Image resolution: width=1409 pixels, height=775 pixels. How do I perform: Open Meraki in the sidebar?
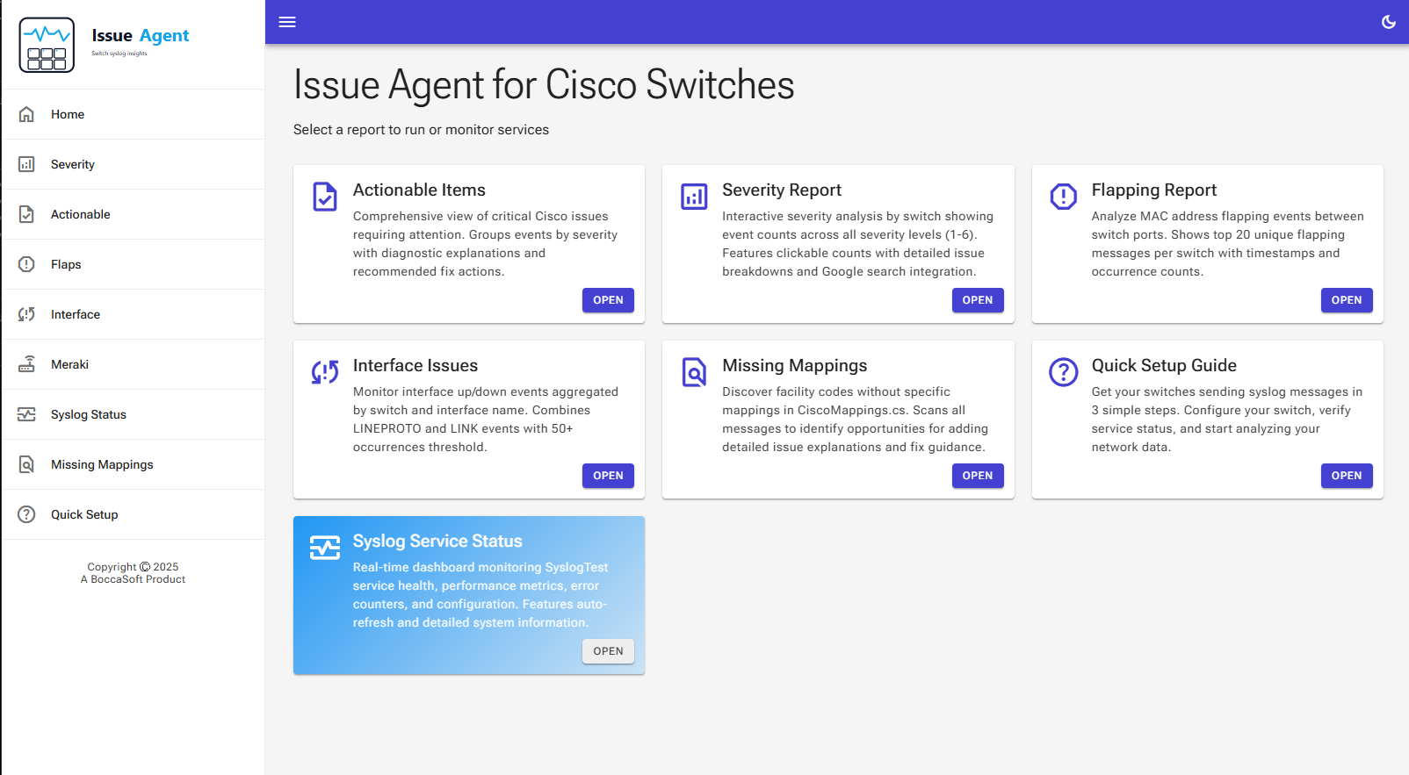point(133,364)
